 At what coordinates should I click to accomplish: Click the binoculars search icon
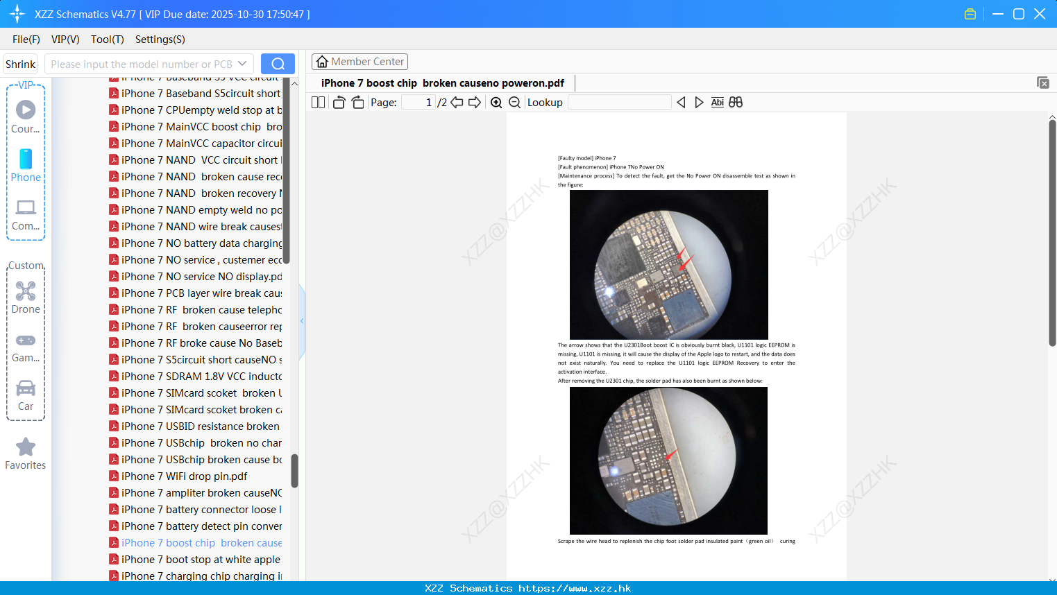[736, 103]
